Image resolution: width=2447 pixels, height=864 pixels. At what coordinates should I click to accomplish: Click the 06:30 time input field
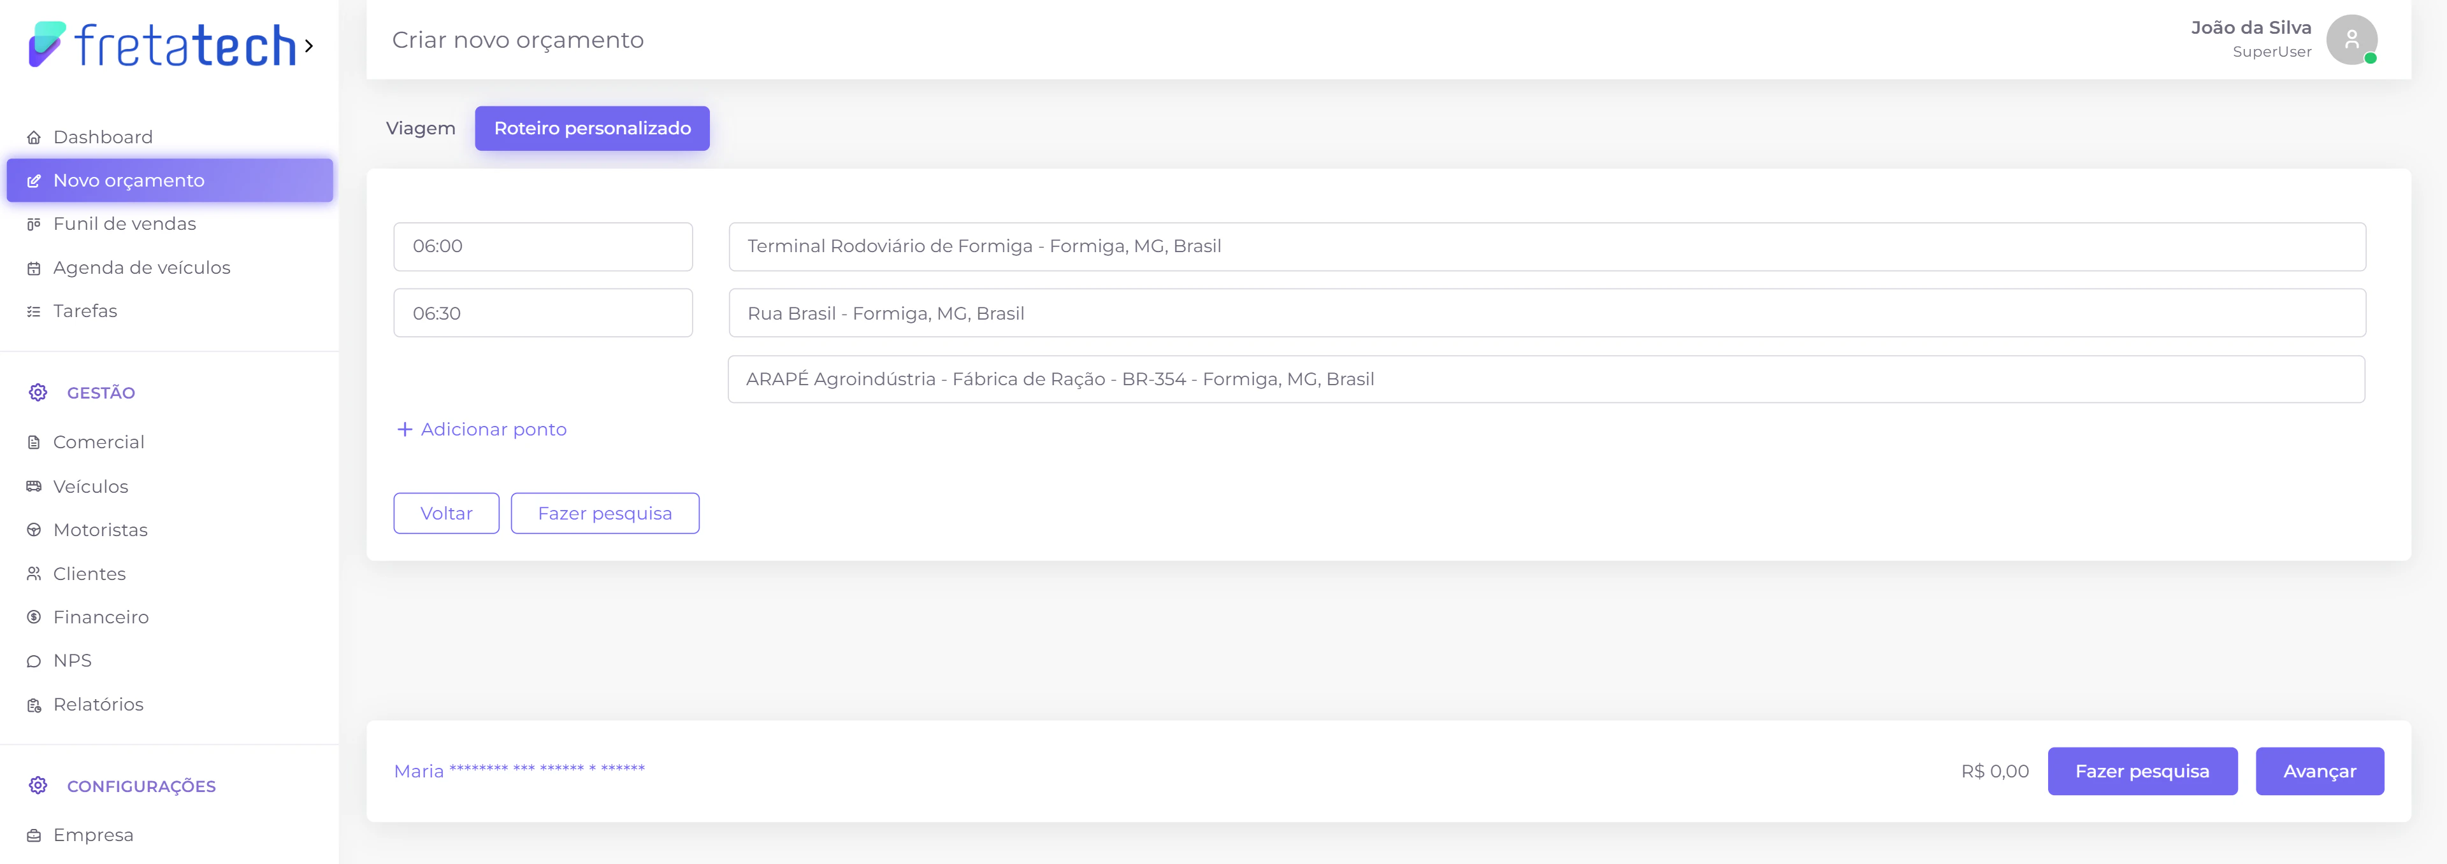coord(542,313)
